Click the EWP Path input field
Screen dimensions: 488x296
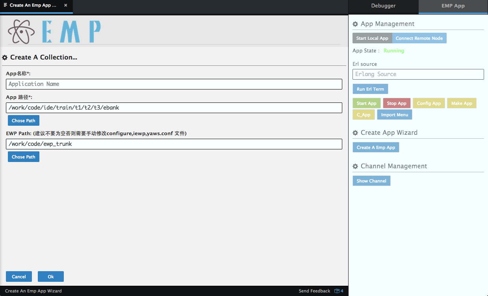(174, 144)
